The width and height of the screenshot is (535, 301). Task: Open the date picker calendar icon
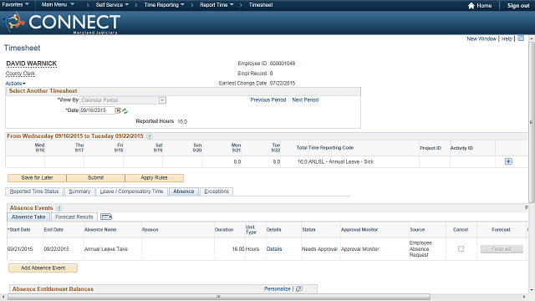point(118,110)
